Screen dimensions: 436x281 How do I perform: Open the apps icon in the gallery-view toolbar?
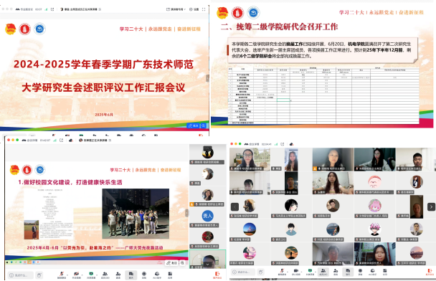[x=385, y=271]
